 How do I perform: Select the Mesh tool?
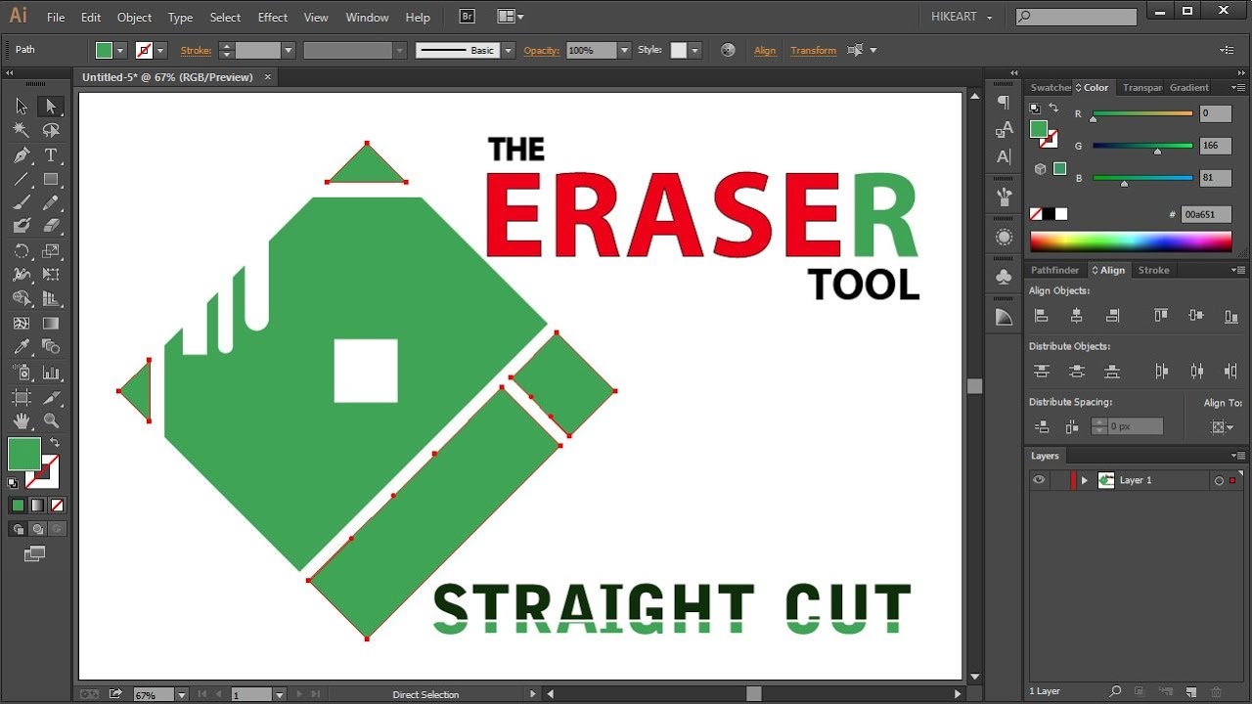pos(22,324)
